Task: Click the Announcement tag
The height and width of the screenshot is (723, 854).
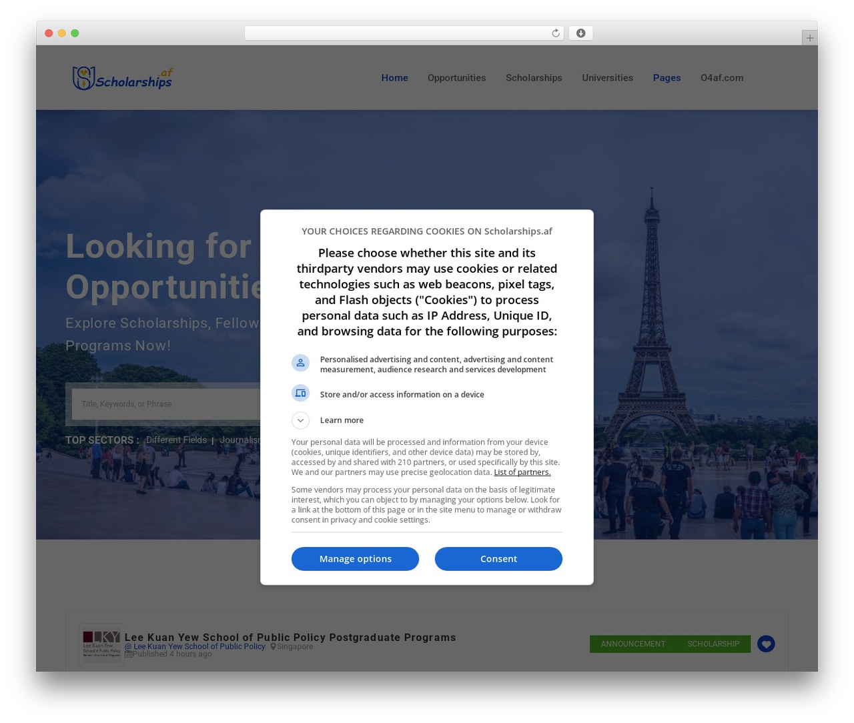Action: click(x=633, y=644)
